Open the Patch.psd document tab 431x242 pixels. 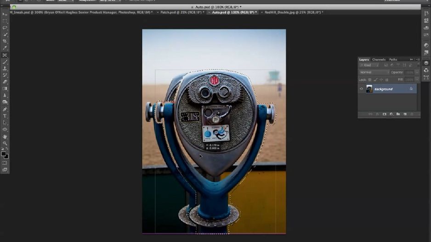[182, 12]
